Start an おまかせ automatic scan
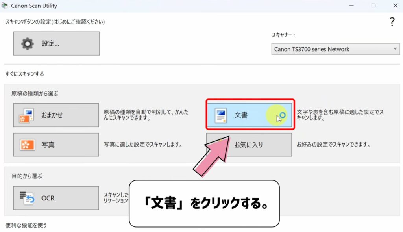403x232 pixels. [55, 115]
